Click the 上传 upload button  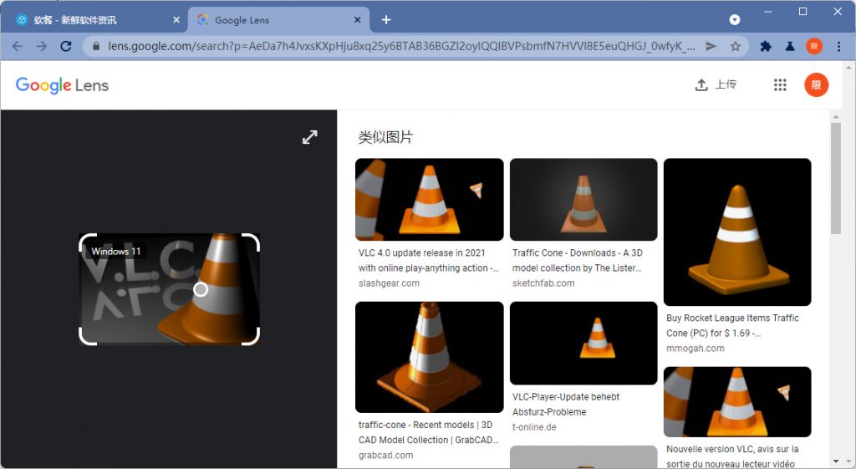(x=716, y=84)
